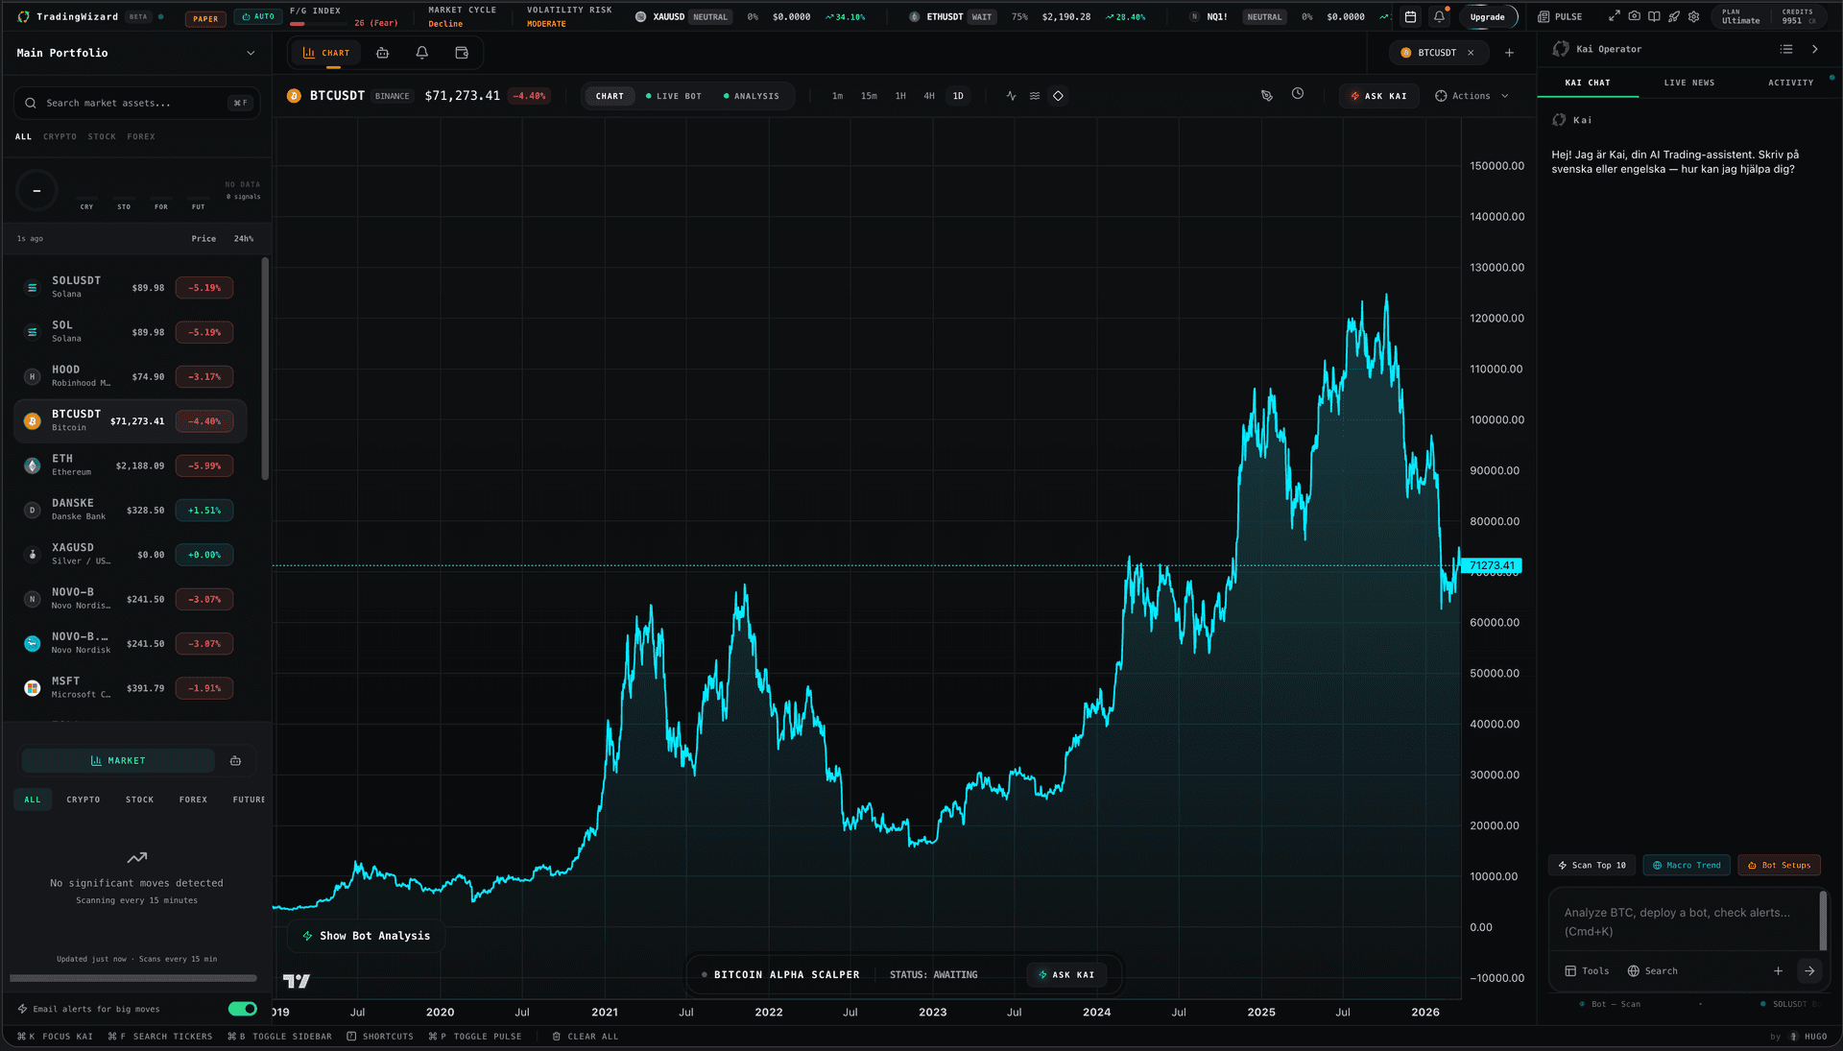Filter watchlist by FOREX above the asset list
1843x1051 pixels.
141,136
